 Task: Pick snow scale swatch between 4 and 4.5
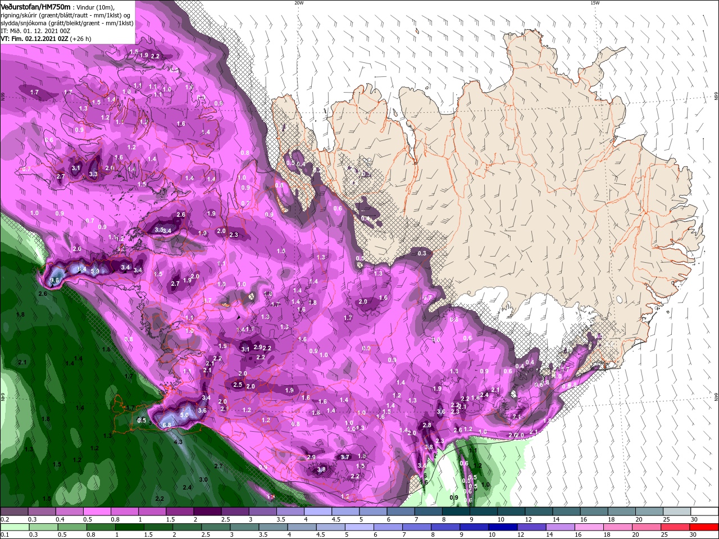click(317, 510)
